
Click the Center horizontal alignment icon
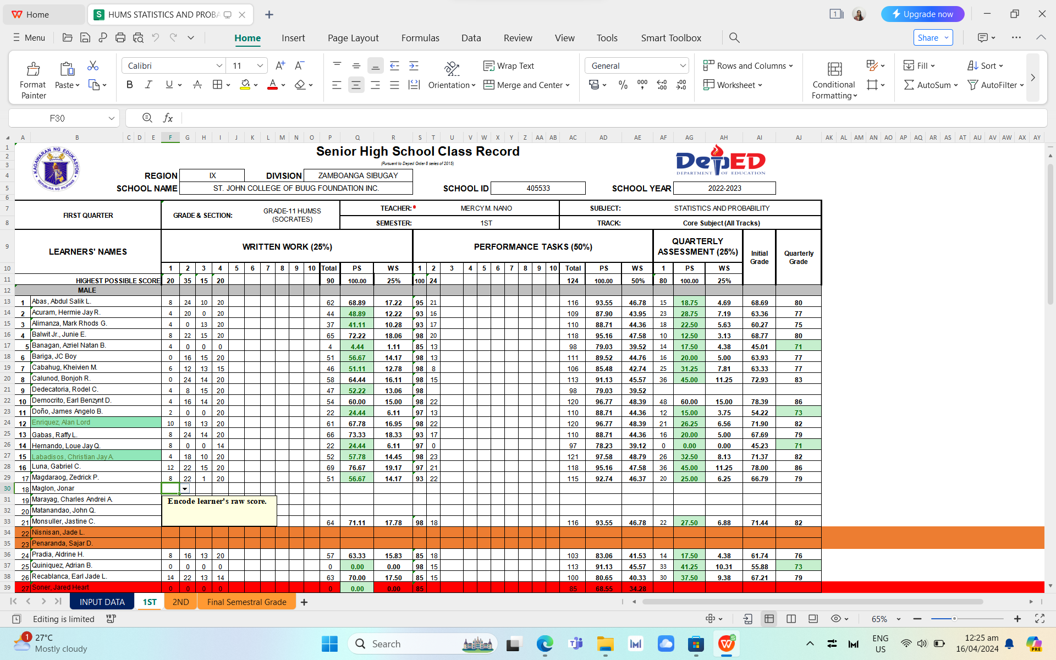pyautogui.click(x=356, y=85)
